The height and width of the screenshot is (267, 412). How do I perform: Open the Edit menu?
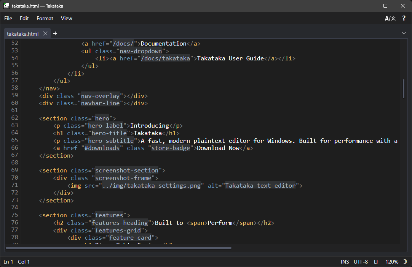click(x=24, y=18)
